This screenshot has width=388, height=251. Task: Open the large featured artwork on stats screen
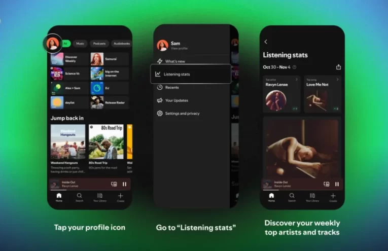pos(302,149)
